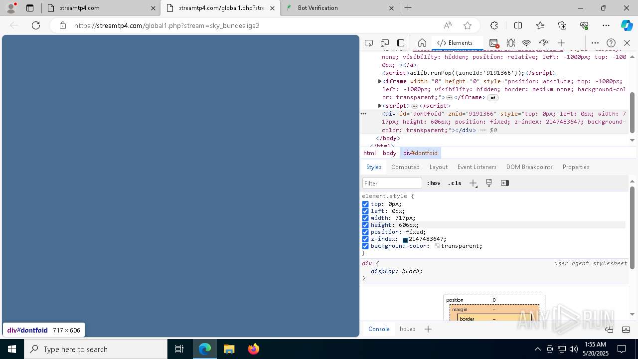Toggle the .cls element classes panel
The width and height of the screenshot is (638, 359).
coord(455,183)
